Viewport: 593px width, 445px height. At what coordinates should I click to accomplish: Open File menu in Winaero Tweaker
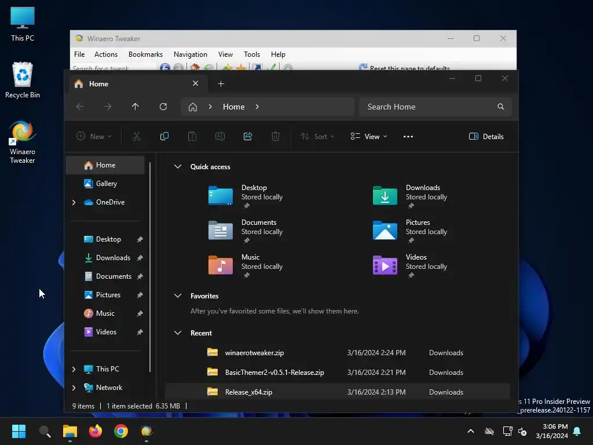(x=79, y=54)
